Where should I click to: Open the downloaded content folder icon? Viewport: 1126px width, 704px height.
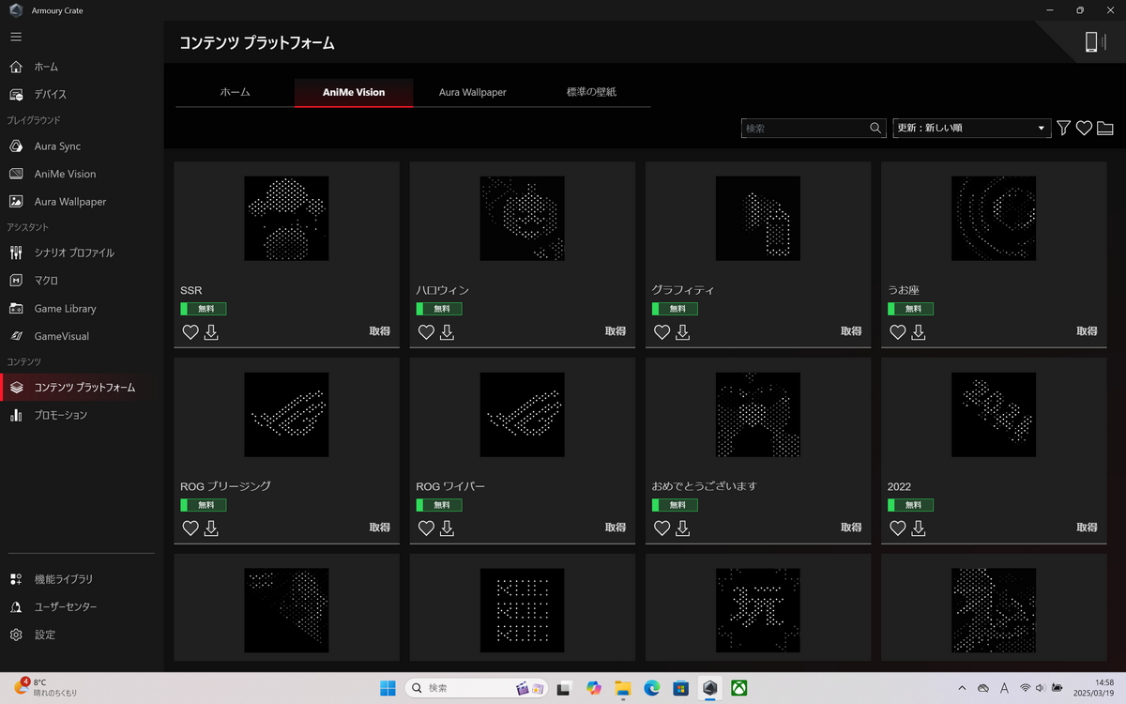point(1105,129)
